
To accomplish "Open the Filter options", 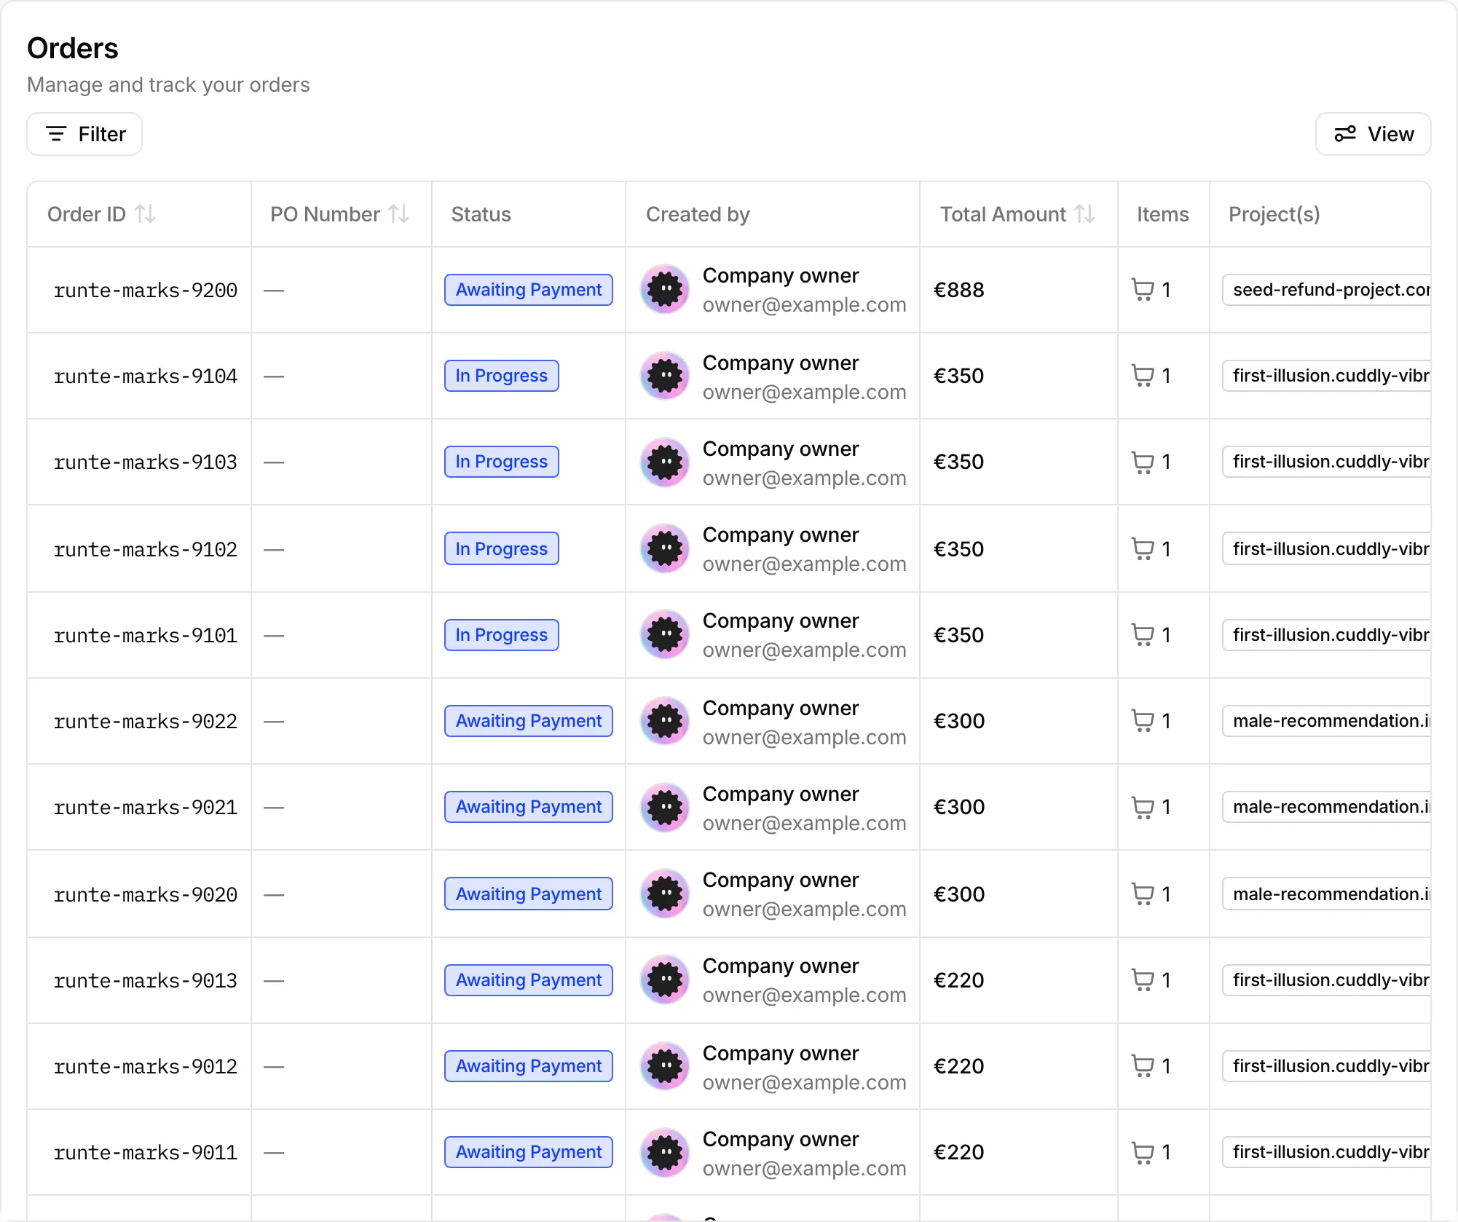I will pyautogui.click(x=84, y=134).
